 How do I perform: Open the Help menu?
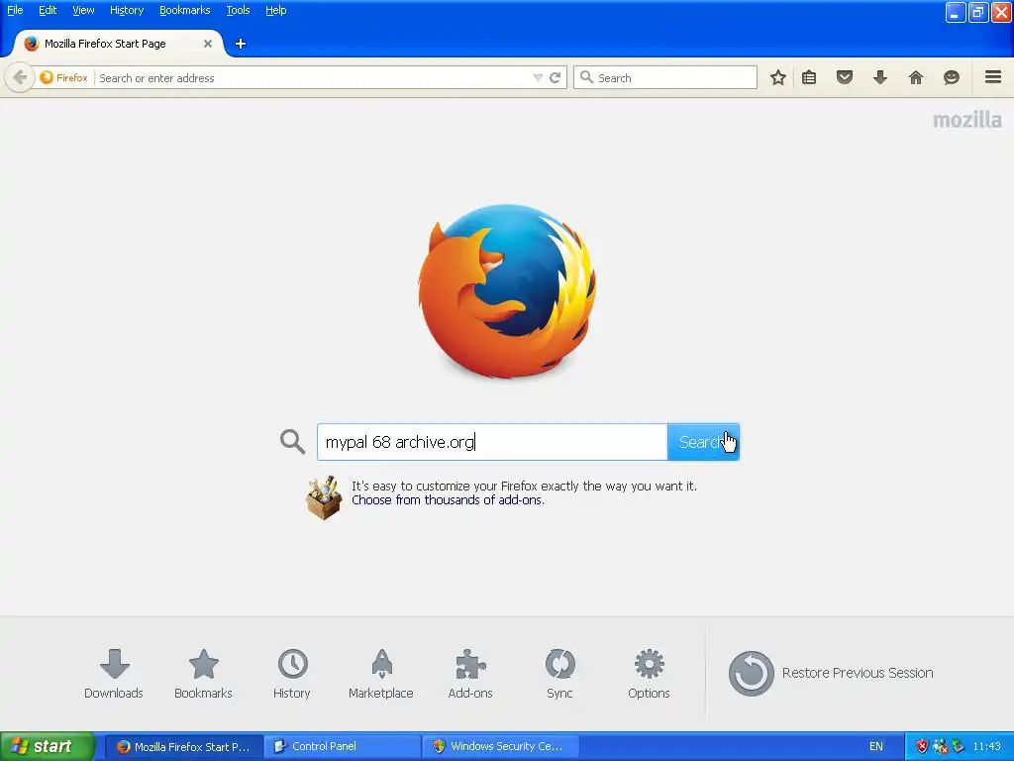pos(276,10)
